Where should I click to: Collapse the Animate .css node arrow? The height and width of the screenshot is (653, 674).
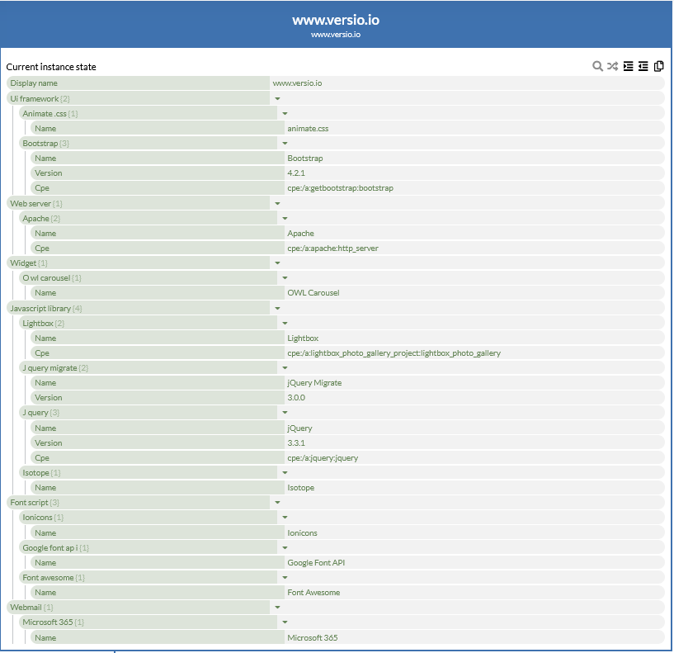pyautogui.click(x=285, y=114)
